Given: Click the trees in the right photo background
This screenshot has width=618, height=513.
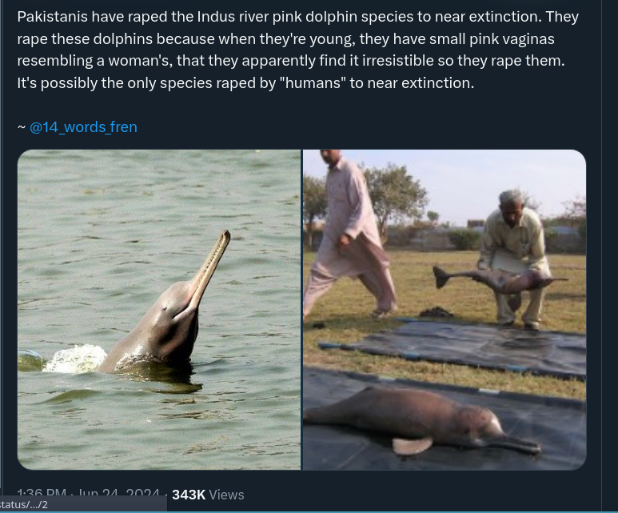Looking at the screenshot, I should coord(394,198).
